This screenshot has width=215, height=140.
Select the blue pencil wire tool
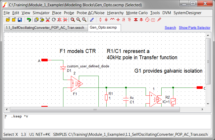pos(92,20)
